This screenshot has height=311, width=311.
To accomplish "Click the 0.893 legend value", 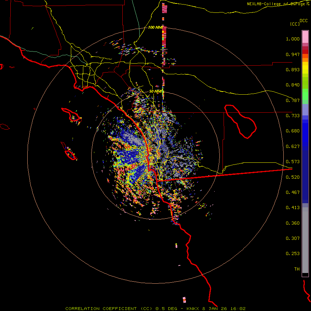I will point(293,69).
